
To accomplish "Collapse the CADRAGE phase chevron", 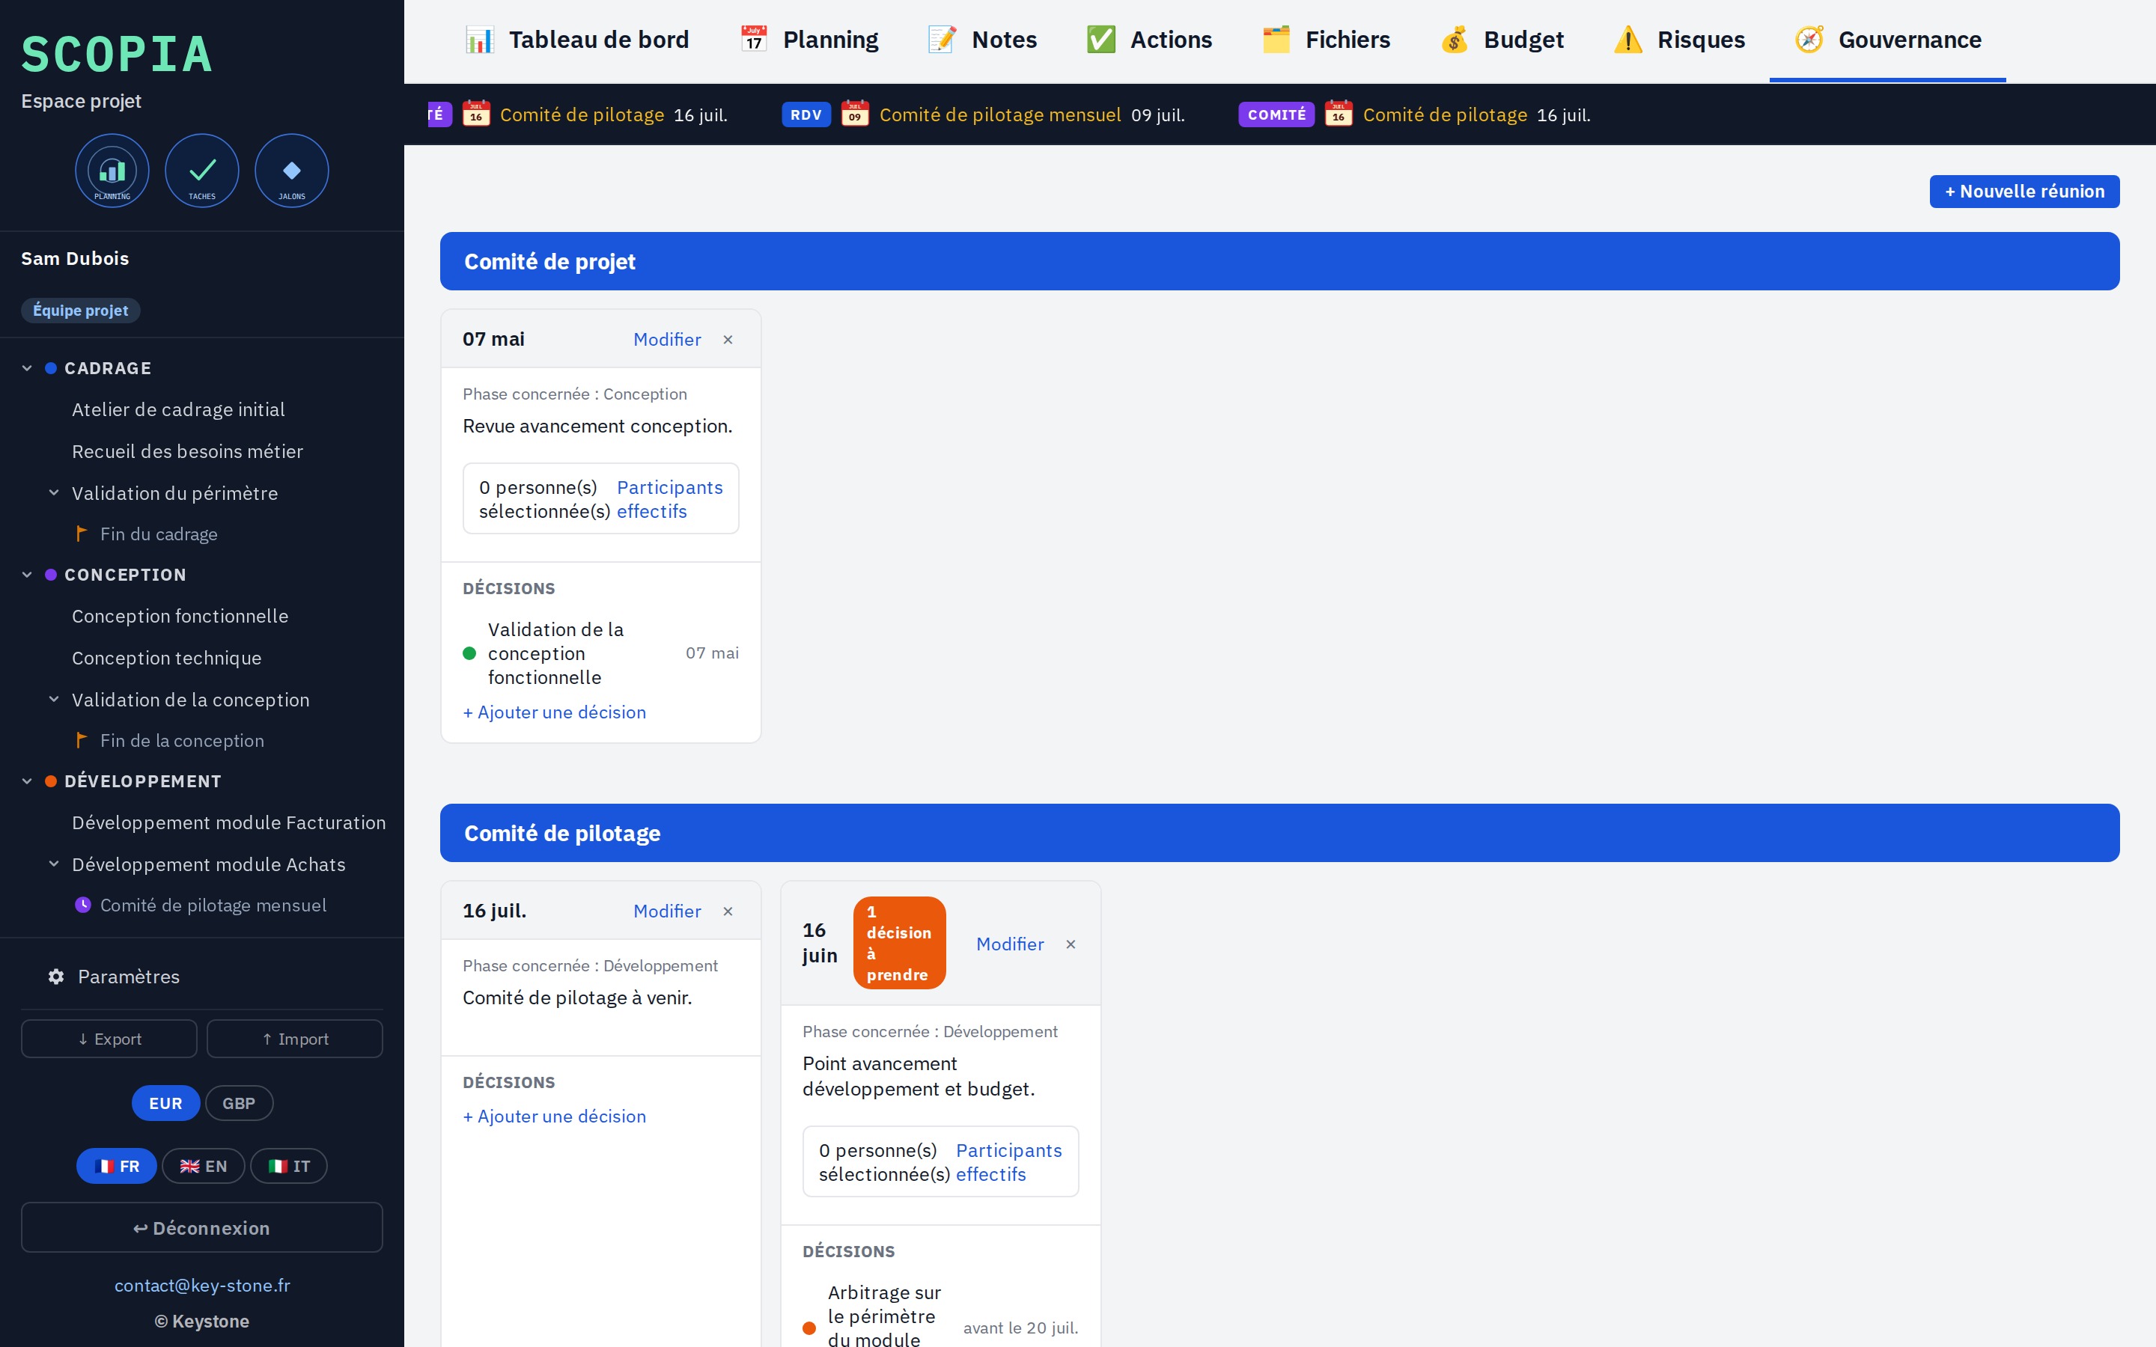I will tap(27, 368).
